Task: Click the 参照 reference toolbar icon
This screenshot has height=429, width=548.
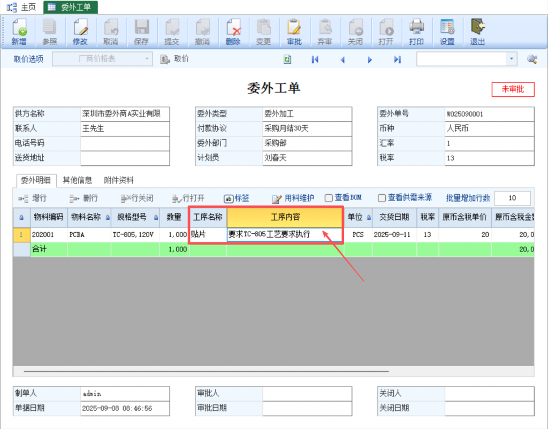Action: coord(49,32)
